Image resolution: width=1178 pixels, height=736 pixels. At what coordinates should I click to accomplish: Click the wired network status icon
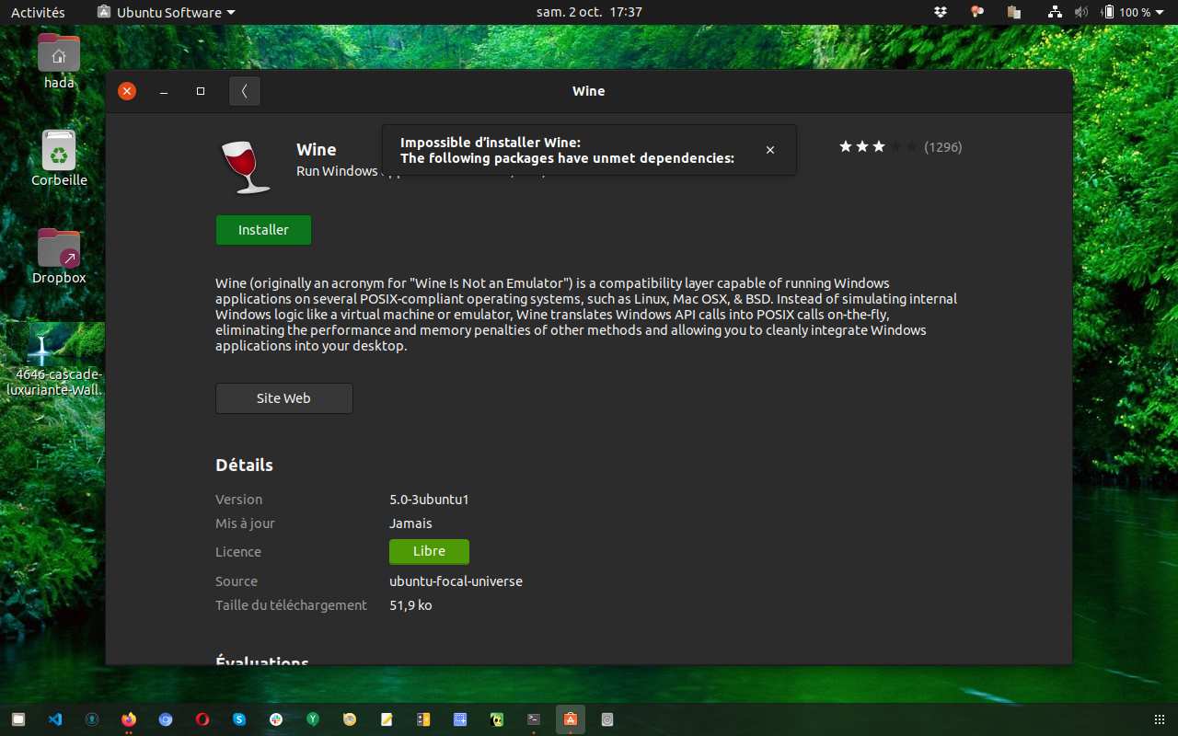point(1056,12)
